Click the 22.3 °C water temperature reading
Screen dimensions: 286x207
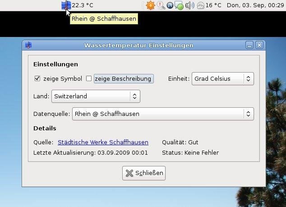tap(83, 5)
